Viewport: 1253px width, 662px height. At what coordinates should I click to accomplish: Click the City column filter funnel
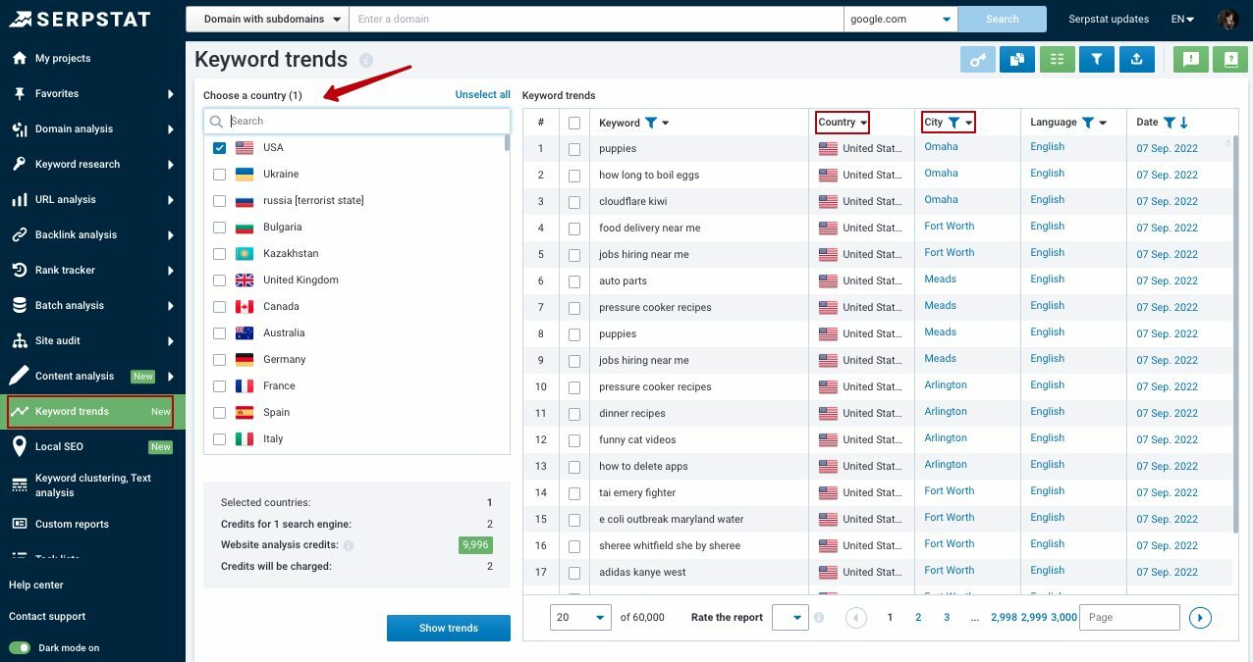tap(953, 123)
